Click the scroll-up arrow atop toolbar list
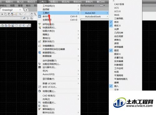 114,1
